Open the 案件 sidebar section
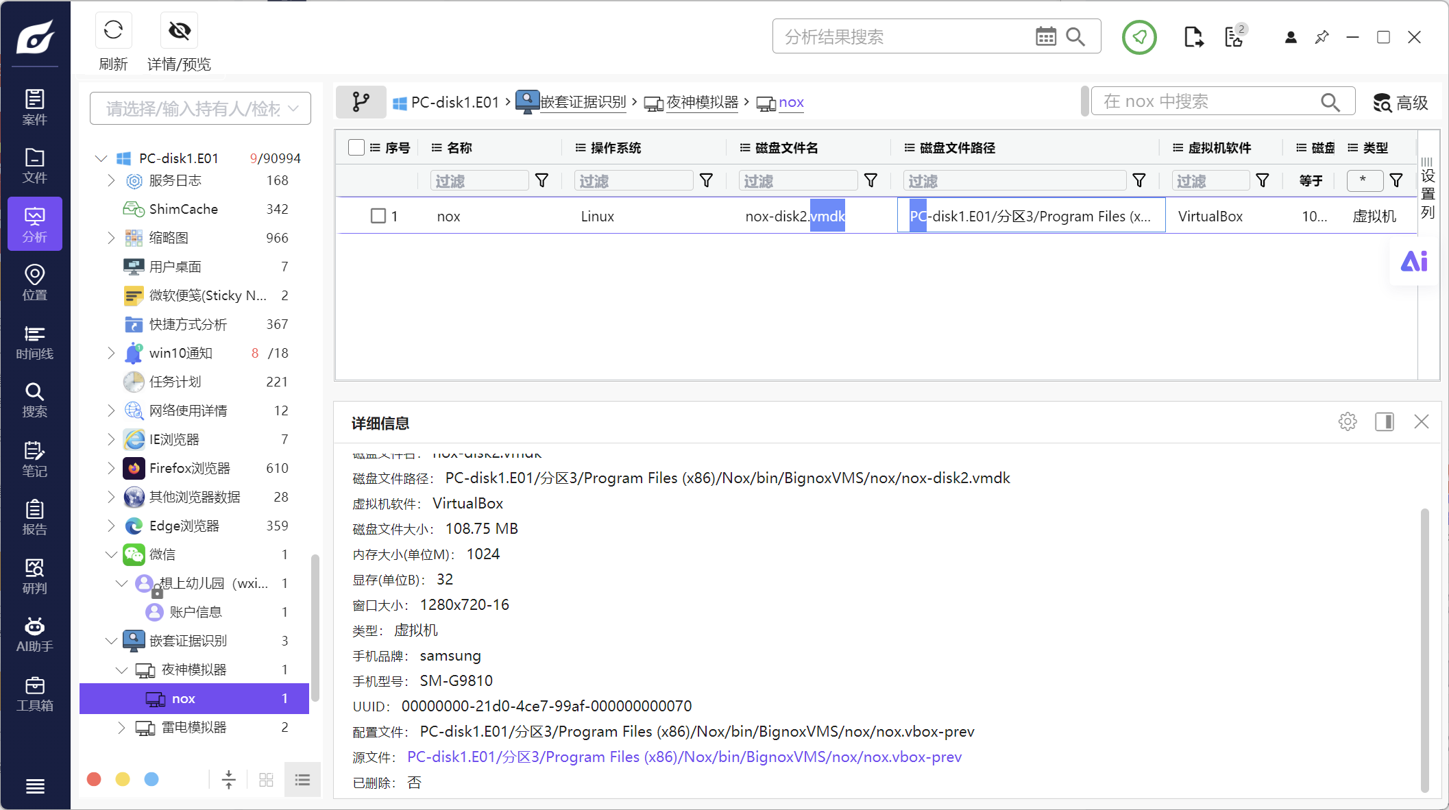The width and height of the screenshot is (1449, 810). [35, 107]
